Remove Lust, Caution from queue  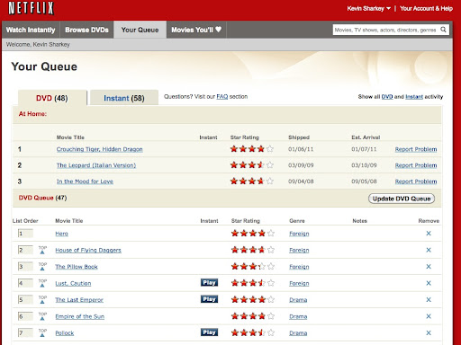[x=429, y=283]
